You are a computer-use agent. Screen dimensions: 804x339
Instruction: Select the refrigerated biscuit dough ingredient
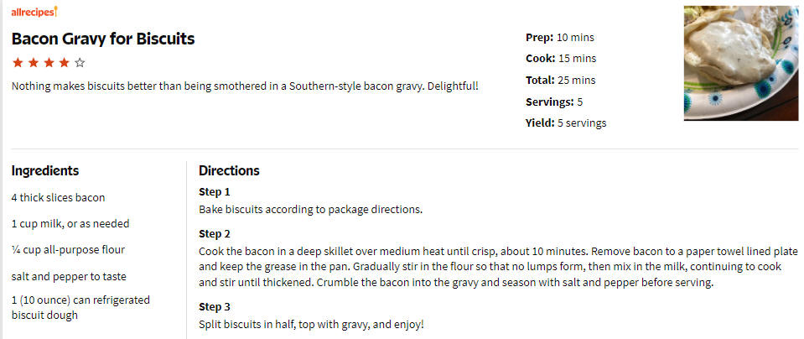click(80, 307)
